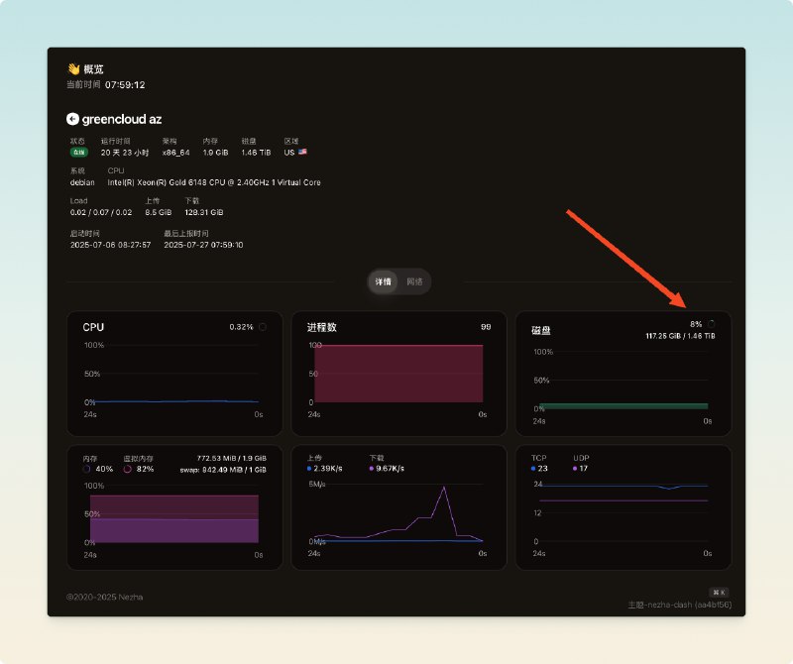
Task: Click the network speed line chart peak
Action: (443, 488)
